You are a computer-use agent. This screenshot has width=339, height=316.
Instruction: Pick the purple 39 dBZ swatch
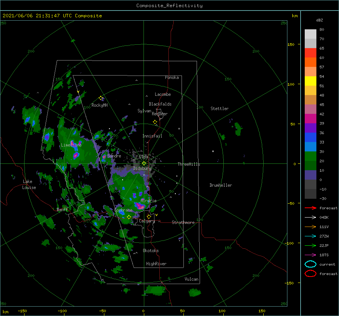pyautogui.click(x=310, y=128)
